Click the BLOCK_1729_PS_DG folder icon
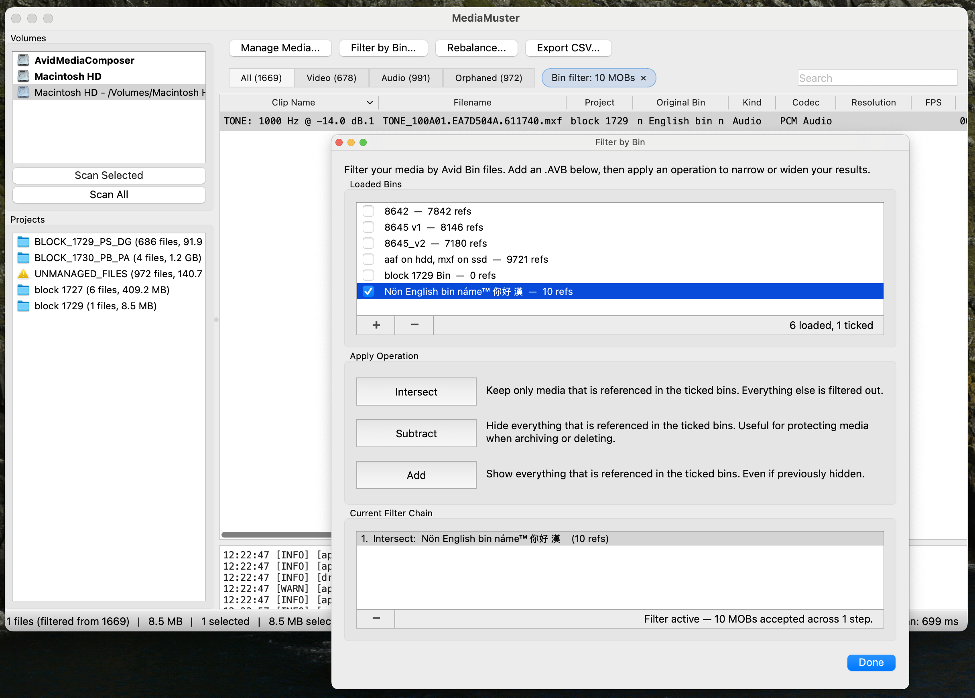The height and width of the screenshot is (698, 975). coord(23,241)
